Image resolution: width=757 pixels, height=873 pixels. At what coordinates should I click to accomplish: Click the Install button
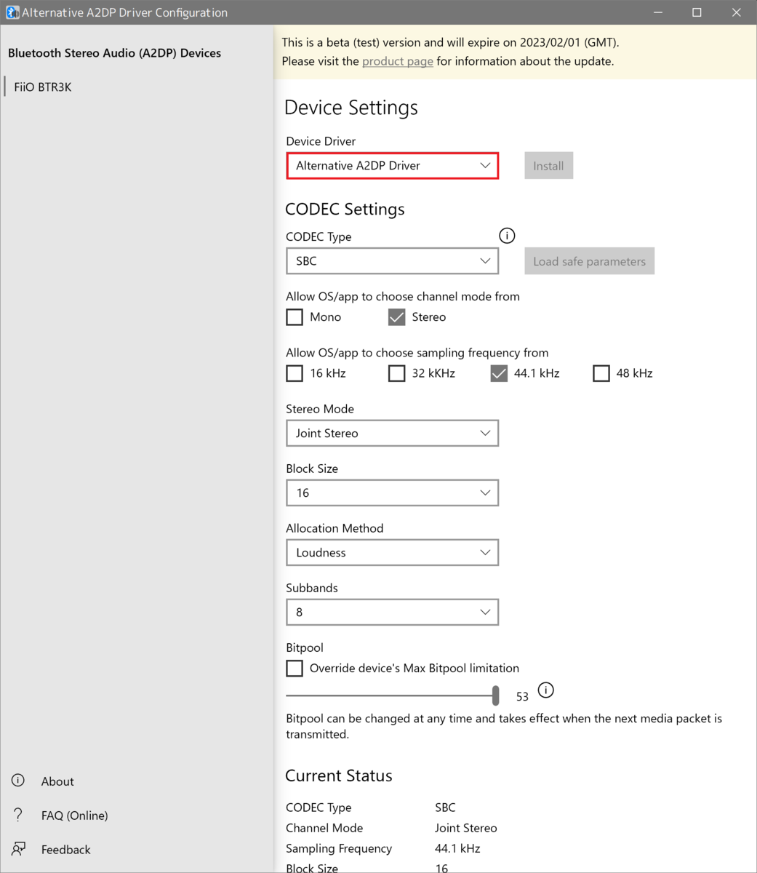[x=548, y=165]
